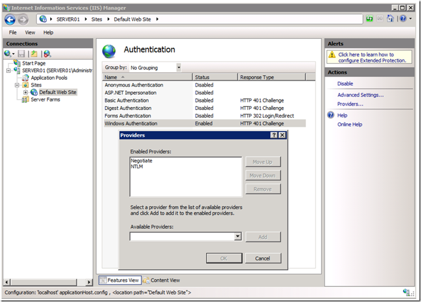
Task: Switch to the Features View tab
Action: 120,280
